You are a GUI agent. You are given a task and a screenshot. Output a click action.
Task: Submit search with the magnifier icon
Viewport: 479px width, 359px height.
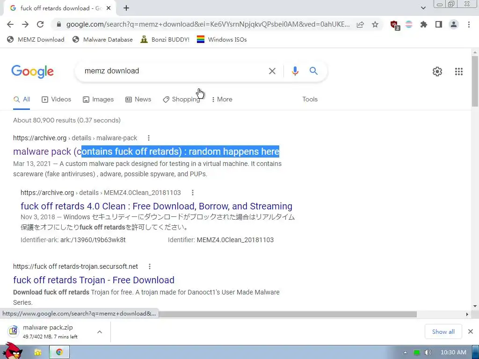(x=313, y=71)
